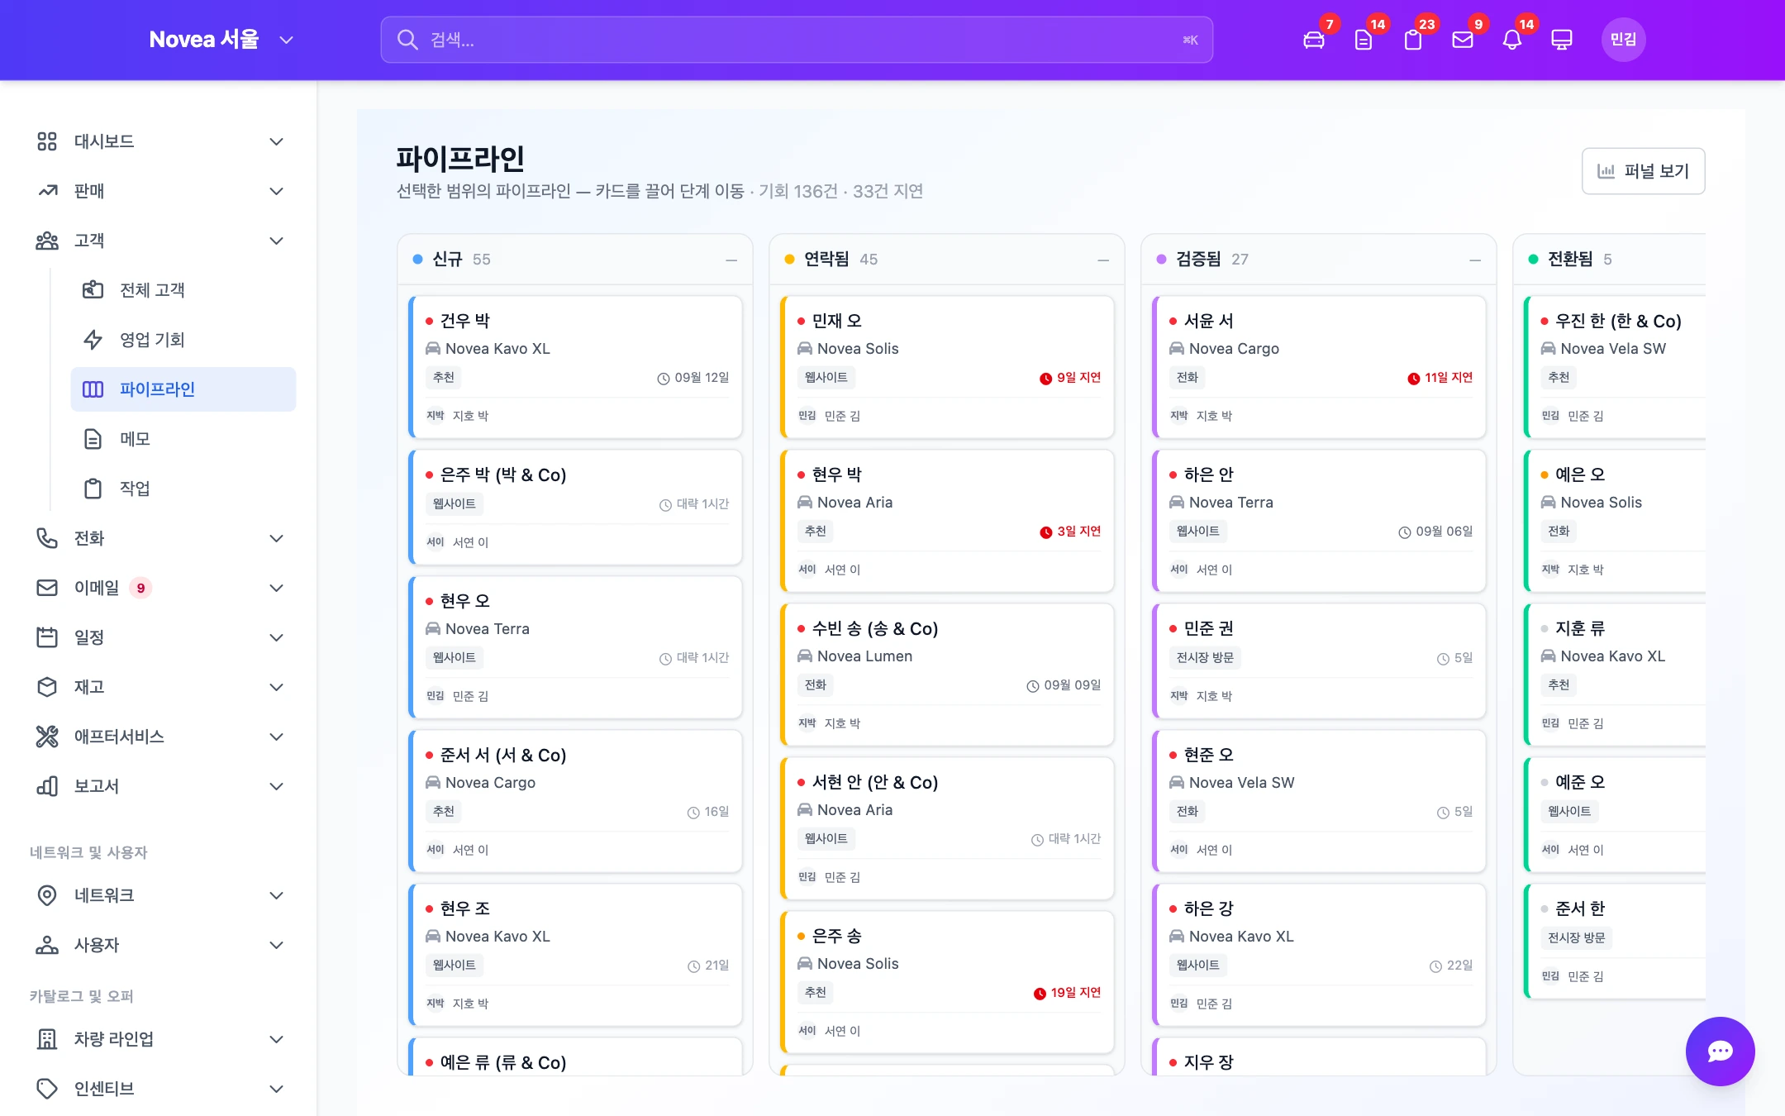The height and width of the screenshot is (1116, 1785).
Task: Open the chat bubble floating button
Action: (x=1721, y=1052)
